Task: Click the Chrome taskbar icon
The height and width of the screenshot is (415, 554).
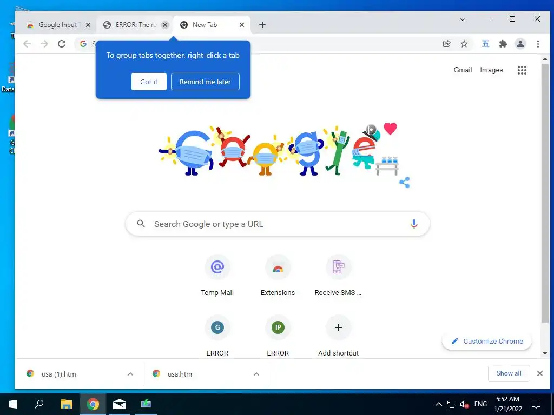Action: (x=93, y=404)
